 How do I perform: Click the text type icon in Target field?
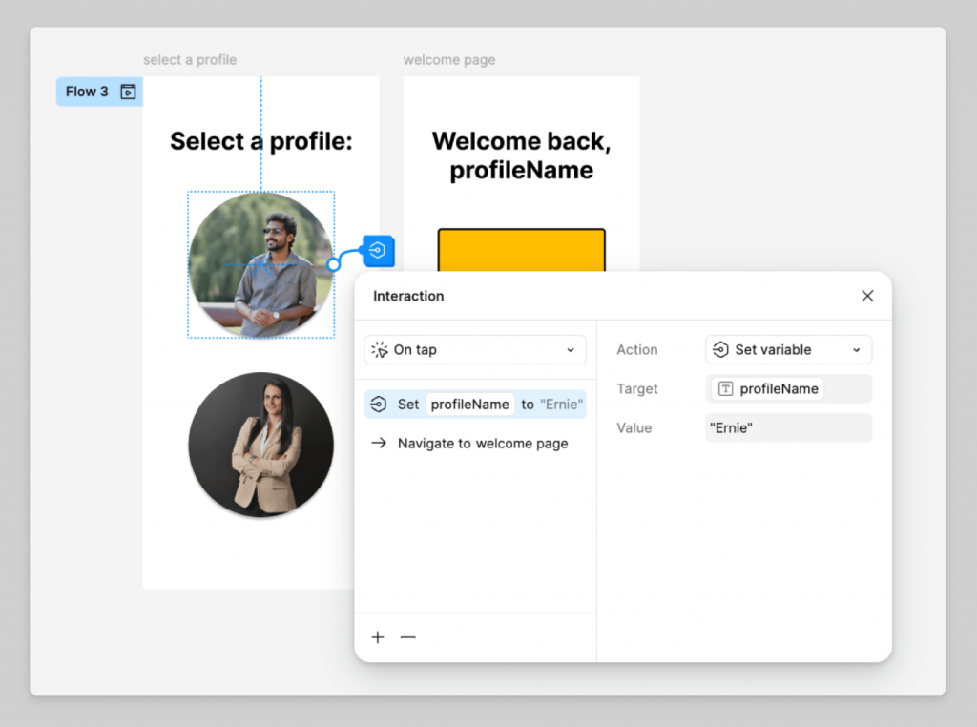[x=725, y=389]
